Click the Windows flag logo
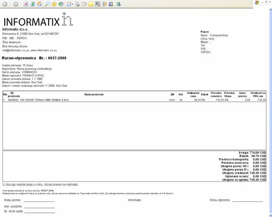 point(257,3)
